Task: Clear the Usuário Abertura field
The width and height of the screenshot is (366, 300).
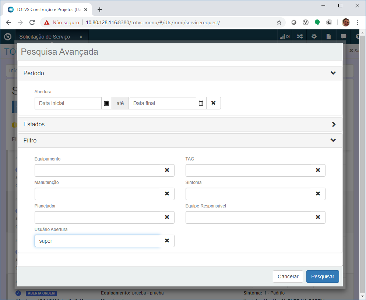Action: (167, 241)
